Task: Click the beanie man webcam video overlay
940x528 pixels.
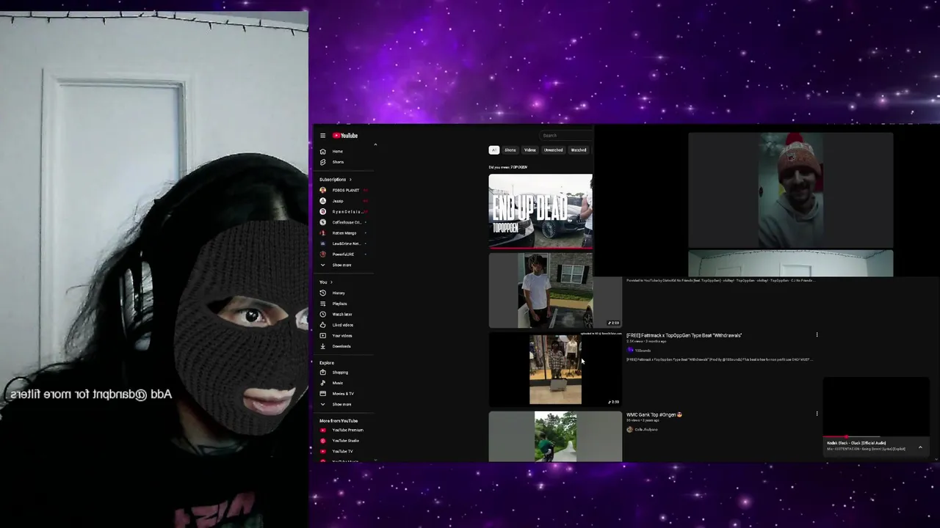Action: pyautogui.click(x=791, y=191)
